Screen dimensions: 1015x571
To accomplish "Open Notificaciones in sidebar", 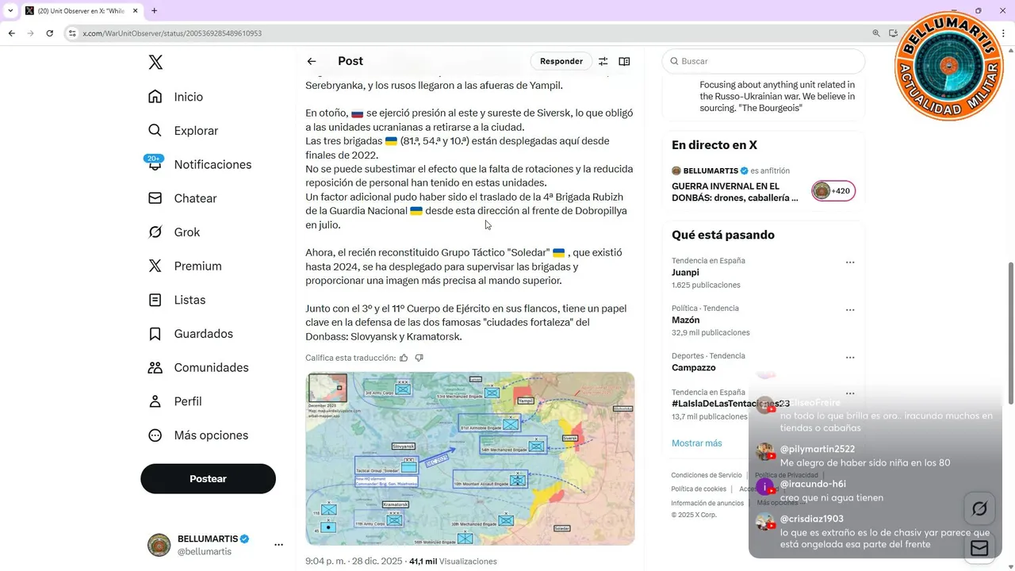I will [200, 164].
